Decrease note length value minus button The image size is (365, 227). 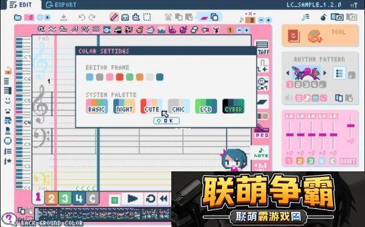coord(261,20)
